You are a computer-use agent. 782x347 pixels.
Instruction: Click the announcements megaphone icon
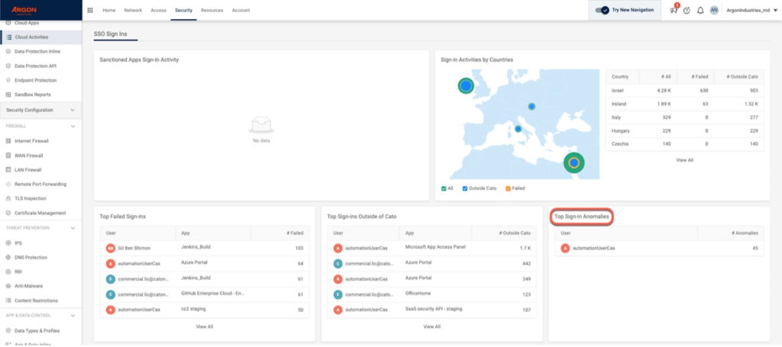[x=674, y=10]
